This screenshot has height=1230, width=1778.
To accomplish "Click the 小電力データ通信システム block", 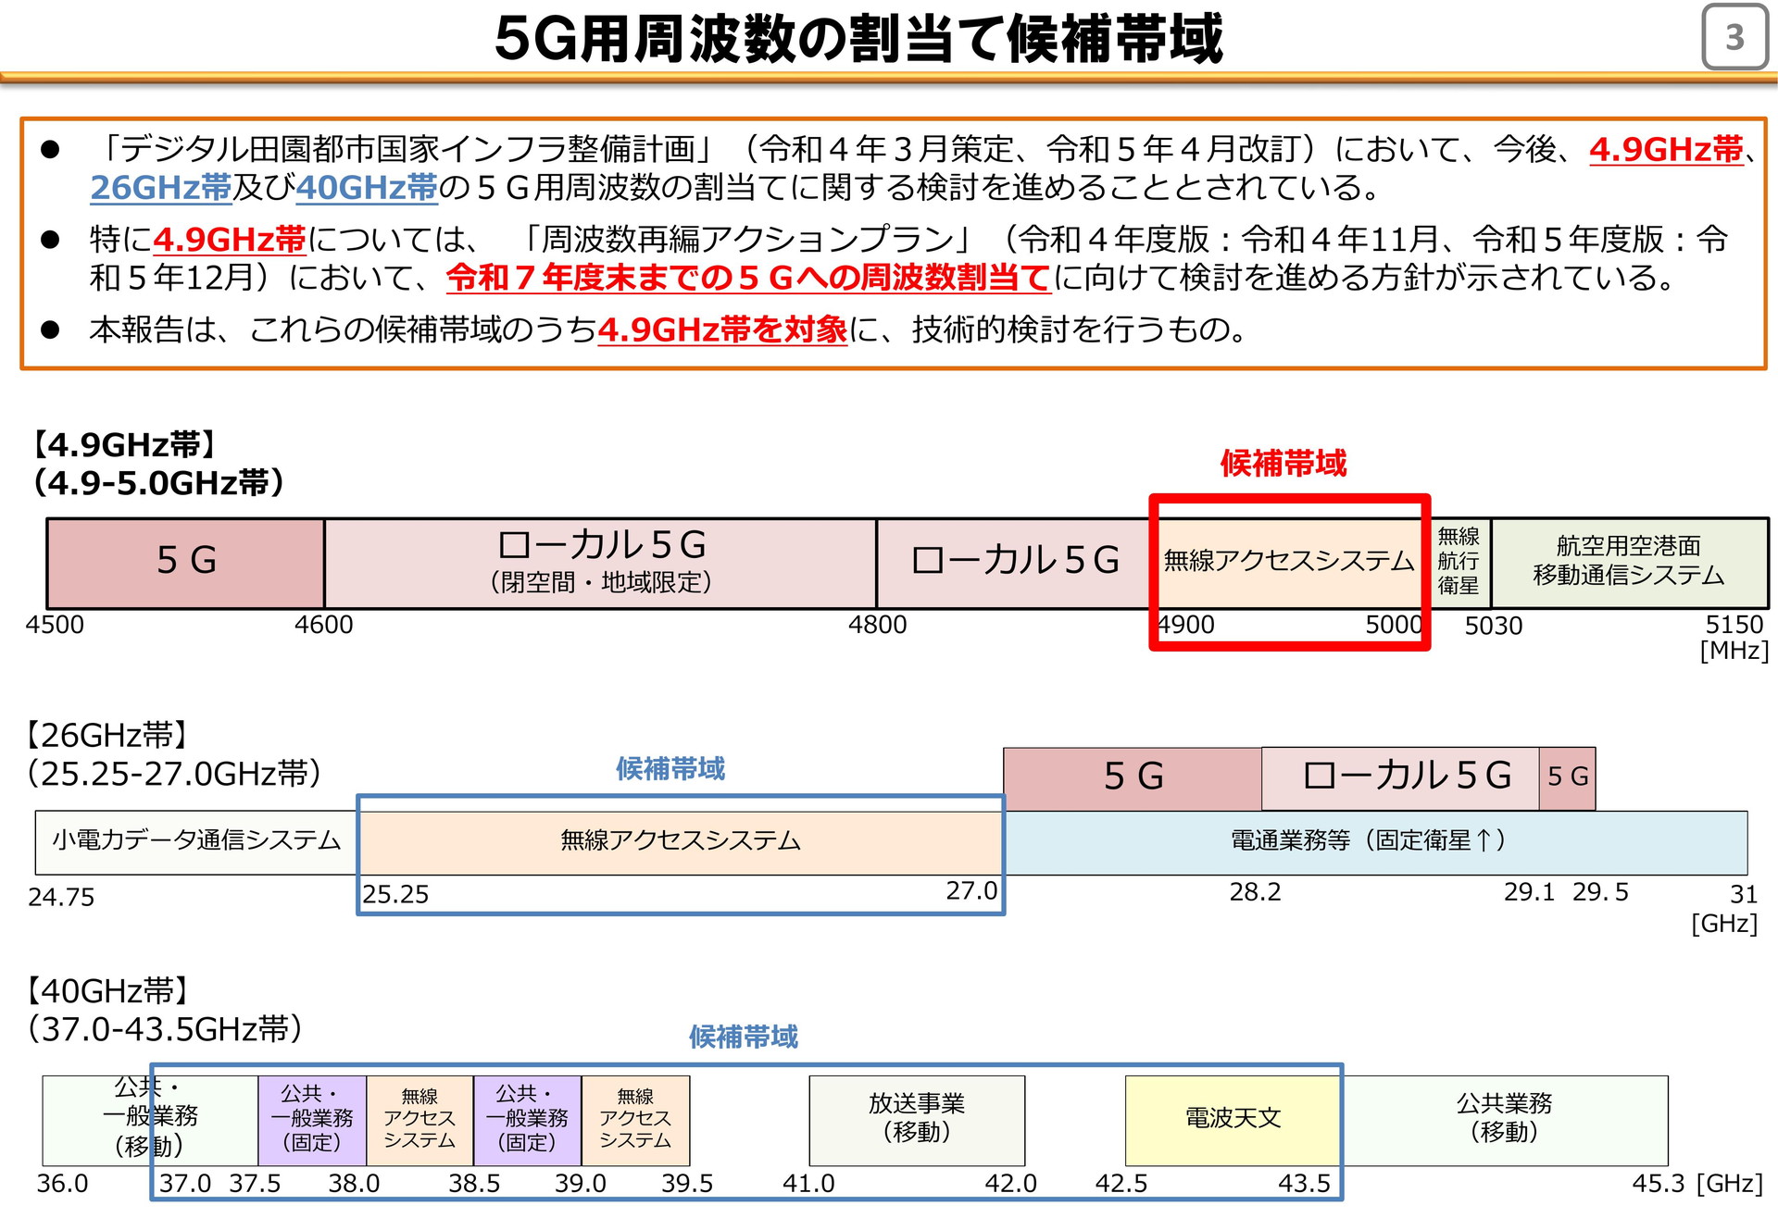I will click(196, 840).
